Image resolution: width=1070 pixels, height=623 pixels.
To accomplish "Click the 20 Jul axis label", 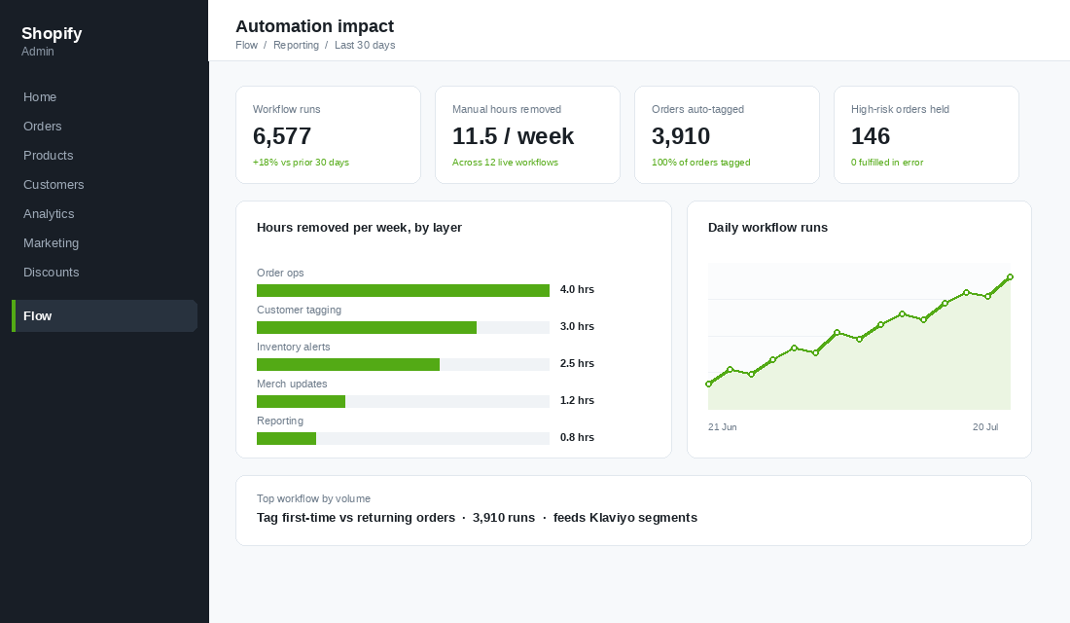I will pyautogui.click(x=985, y=427).
